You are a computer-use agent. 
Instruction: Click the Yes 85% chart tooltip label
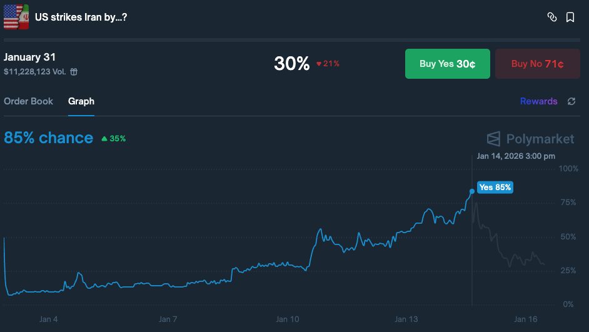[x=495, y=187]
